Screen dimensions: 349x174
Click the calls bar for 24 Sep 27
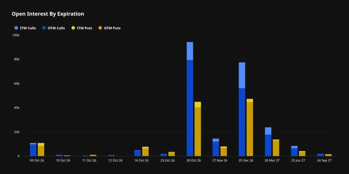(x=320, y=155)
